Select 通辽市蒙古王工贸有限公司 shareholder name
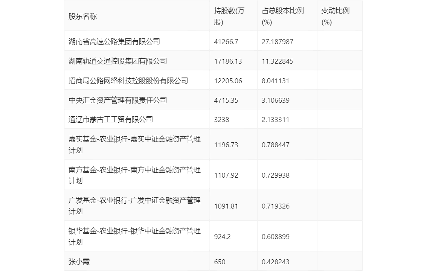The height and width of the screenshot is (271, 427). [111, 120]
